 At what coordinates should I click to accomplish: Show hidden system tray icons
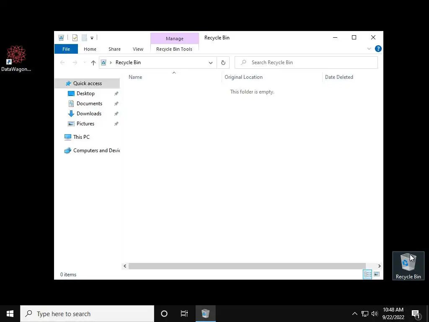[354, 314]
